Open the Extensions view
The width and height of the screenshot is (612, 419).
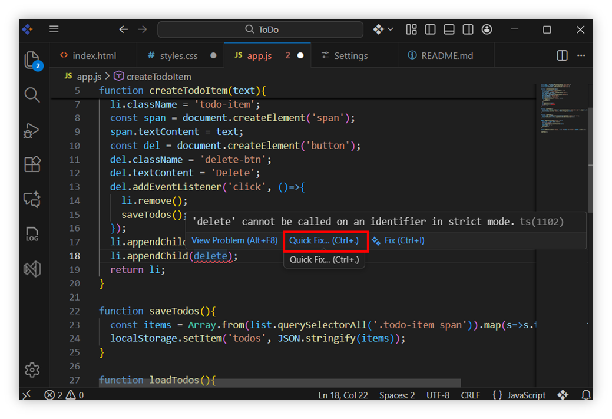[x=32, y=164]
